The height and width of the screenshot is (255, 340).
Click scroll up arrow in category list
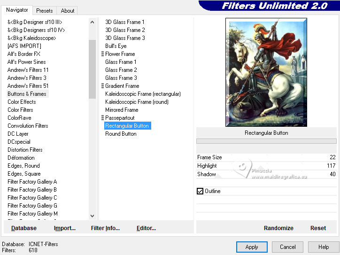click(92, 22)
